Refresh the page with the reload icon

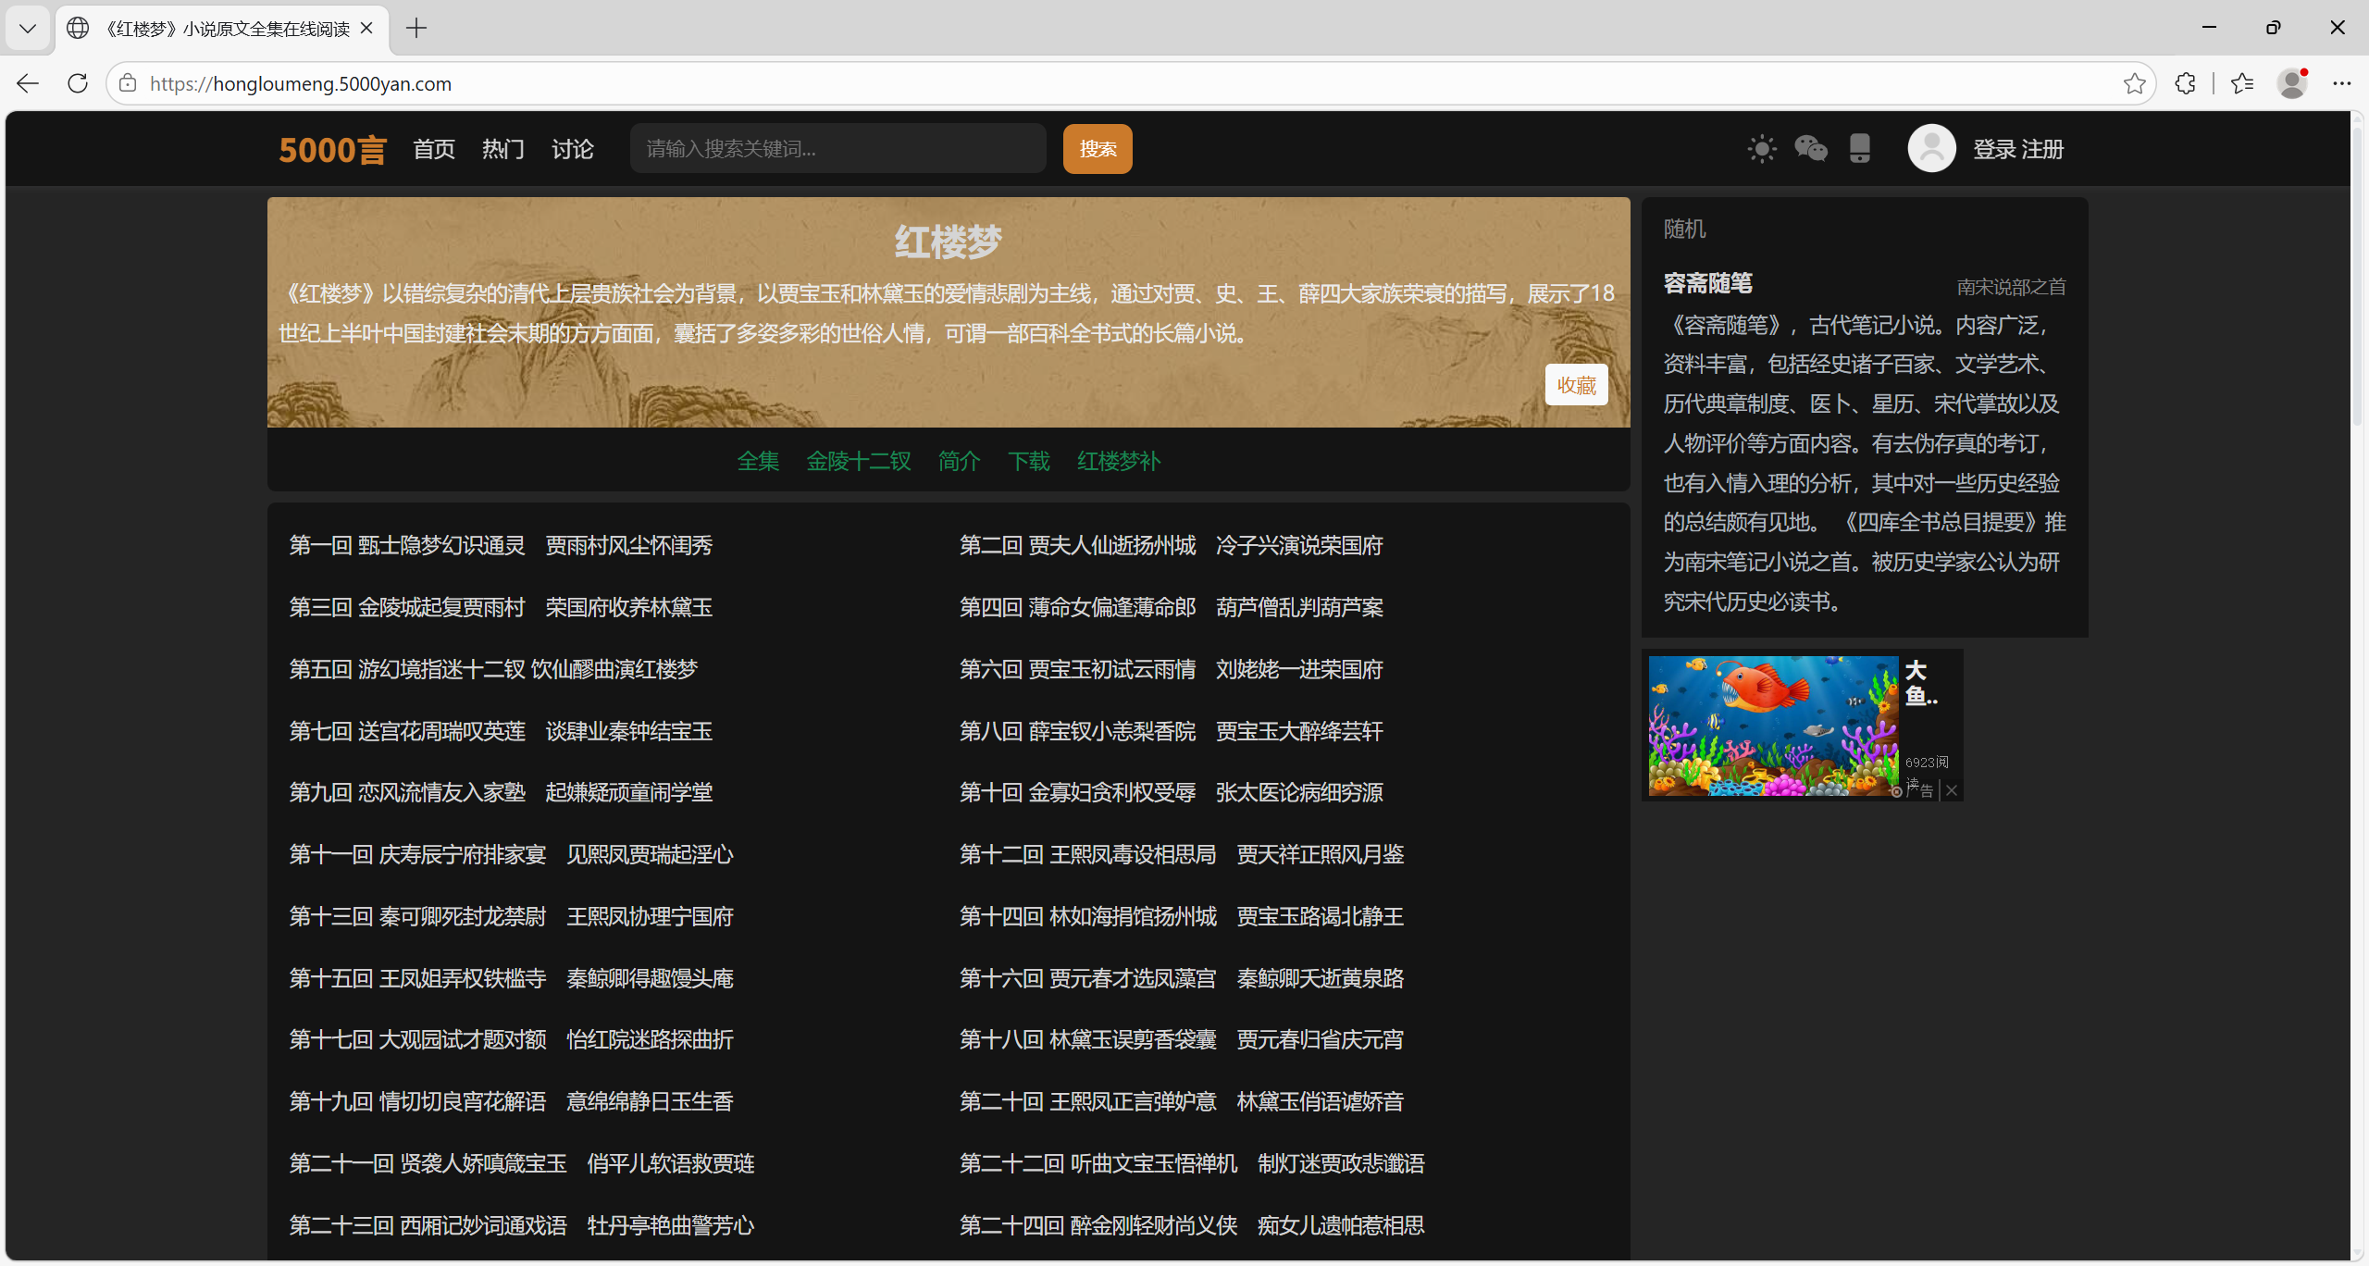[x=78, y=83]
